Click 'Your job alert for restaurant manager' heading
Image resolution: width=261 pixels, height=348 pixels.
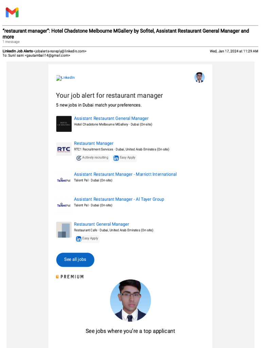109,95
